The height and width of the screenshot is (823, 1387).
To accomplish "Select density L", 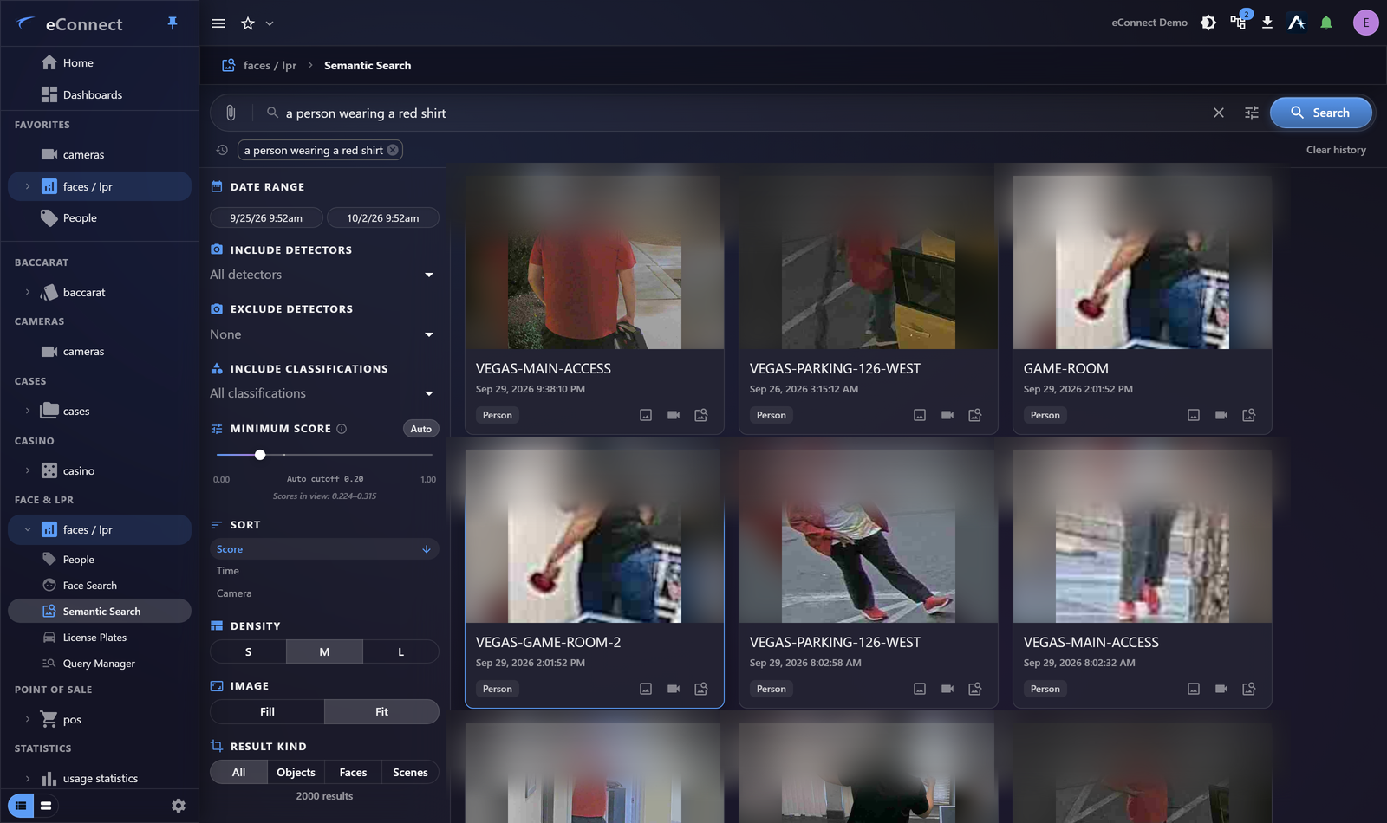I will [400, 651].
